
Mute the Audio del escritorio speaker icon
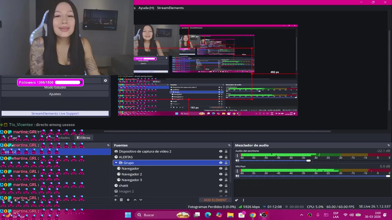237,160
